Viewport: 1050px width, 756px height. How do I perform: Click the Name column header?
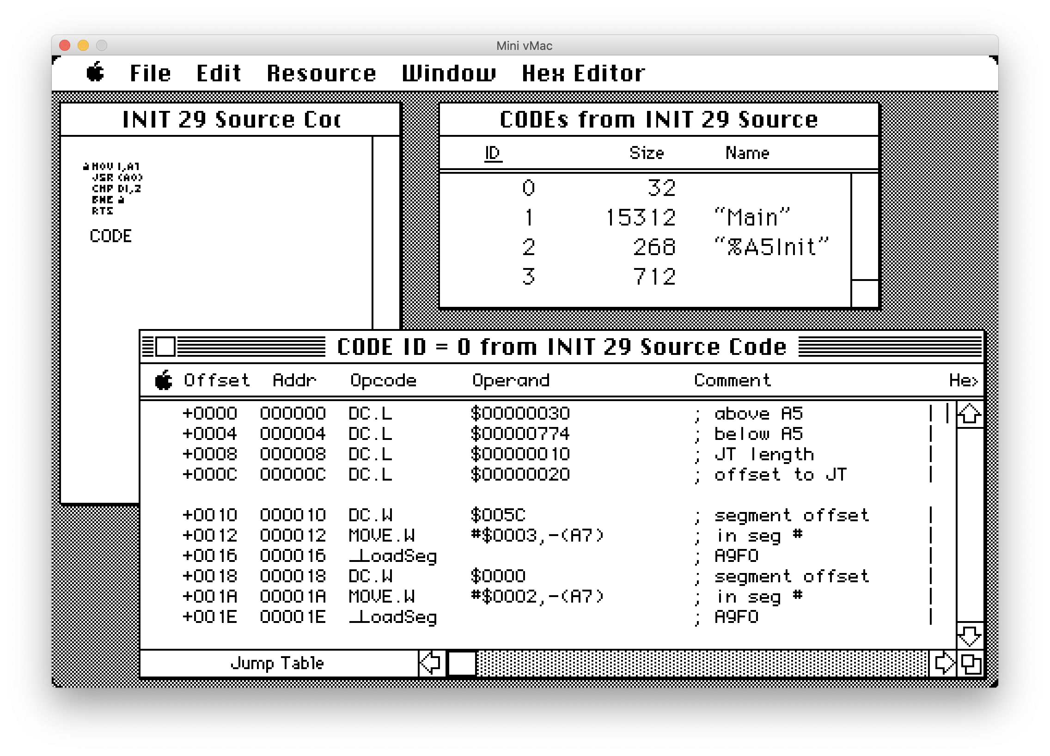(747, 153)
